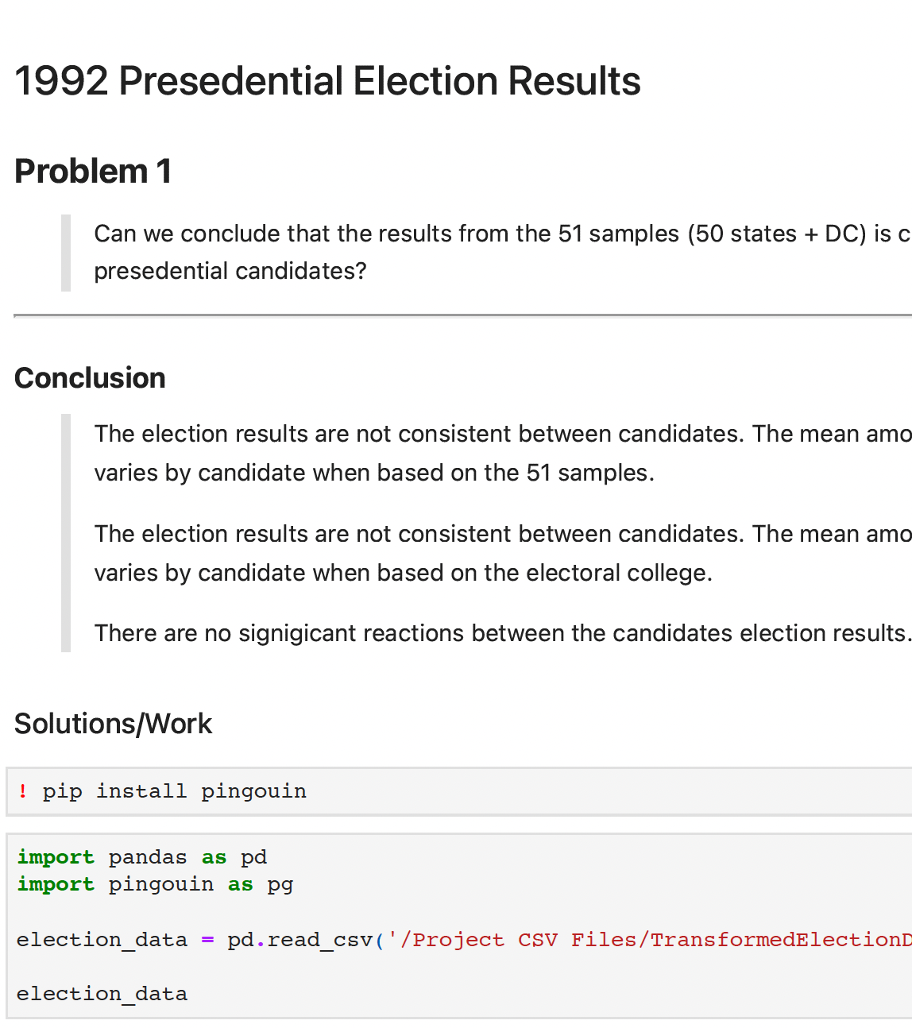
Task: Click the conclusion paragraph mentioning electoral college
Action: pyautogui.click(x=500, y=553)
